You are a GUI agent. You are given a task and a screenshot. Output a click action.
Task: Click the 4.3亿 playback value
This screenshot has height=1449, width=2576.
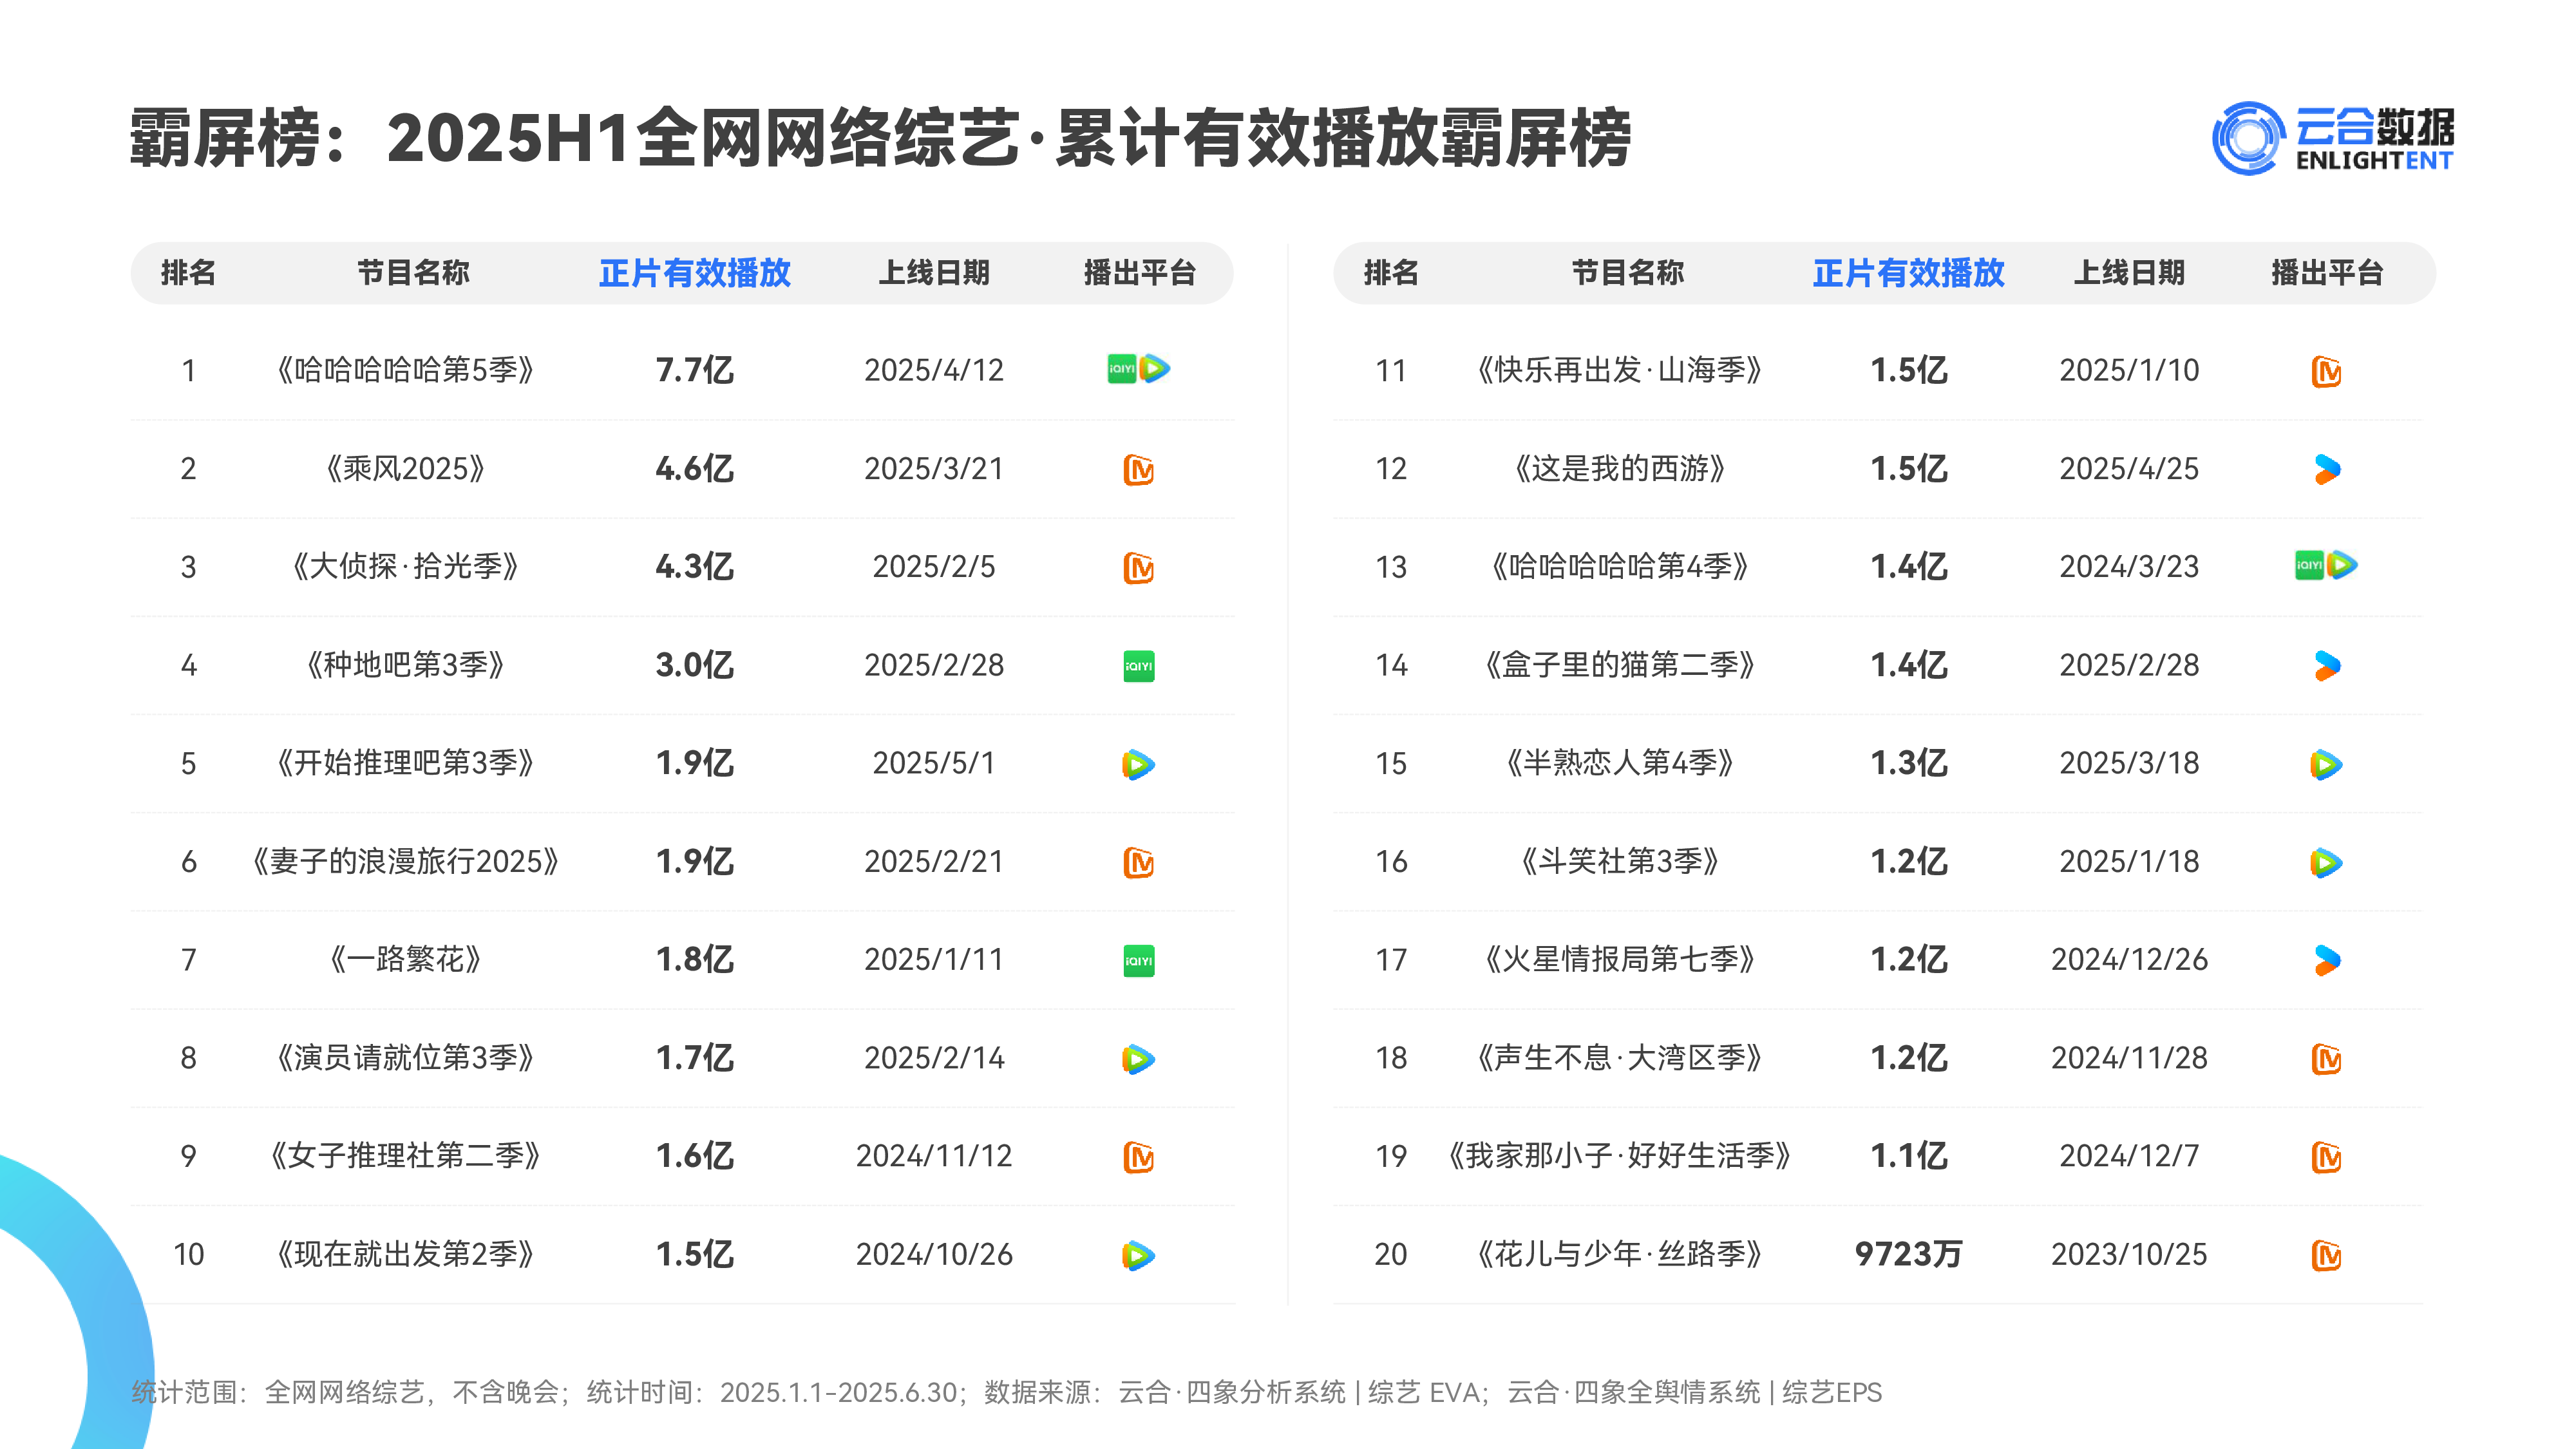coord(694,566)
